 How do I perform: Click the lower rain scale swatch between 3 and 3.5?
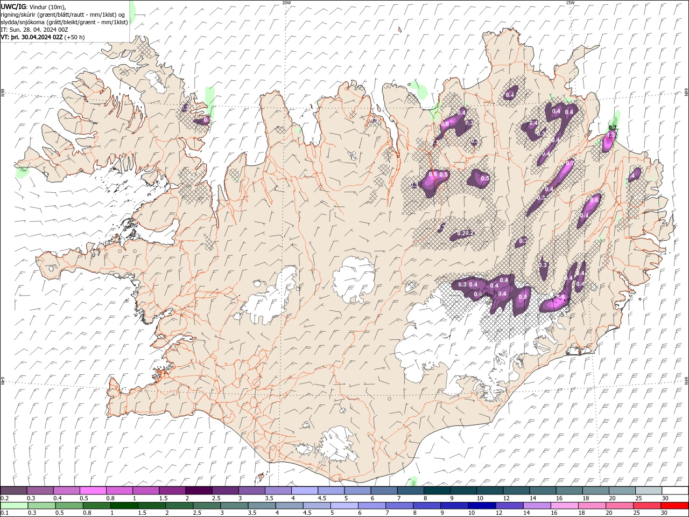click(x=234, y=506)
